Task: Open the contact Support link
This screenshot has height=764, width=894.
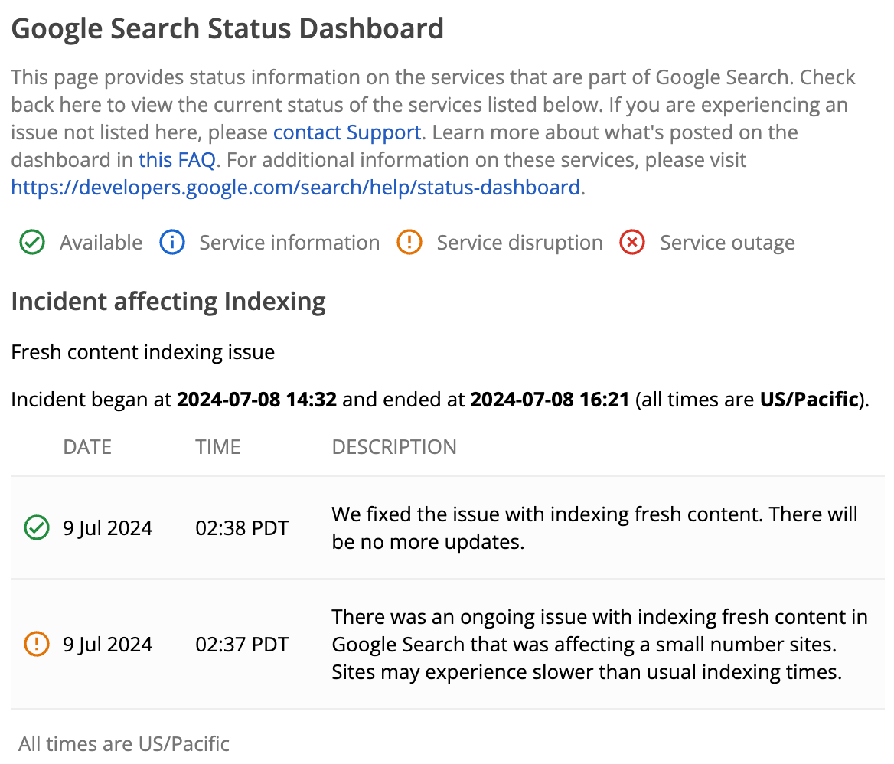Action: coord(347,132)
